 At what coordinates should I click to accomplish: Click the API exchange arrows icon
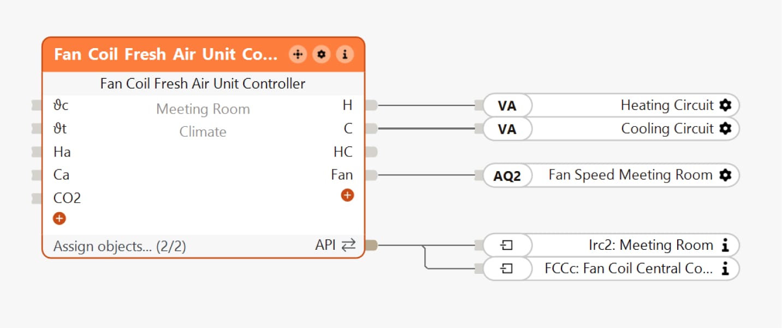pyautogui.click(x=348, y=245)
